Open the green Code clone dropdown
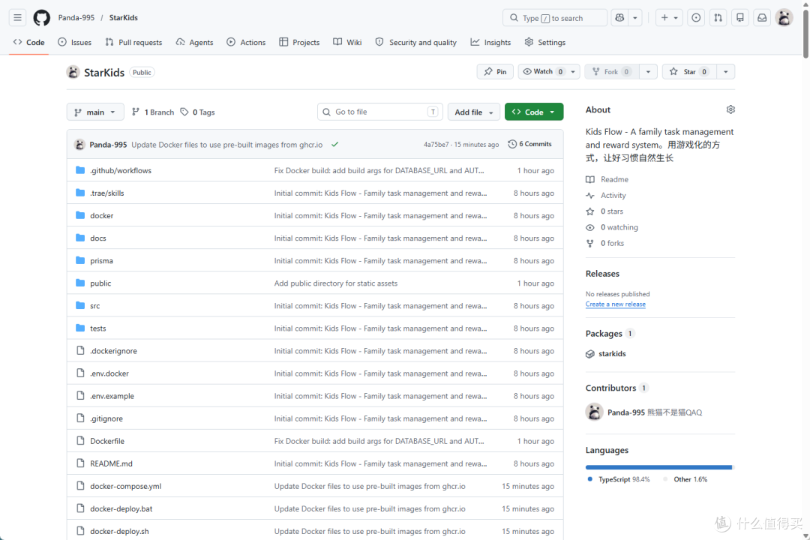This screenshot has width=810, height=540. click(x=534, y=112)
